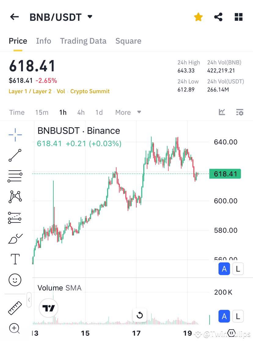This screenshot has height=341, width=253.
Task: Switch chart price scale to Log mode
Action: 238,269
